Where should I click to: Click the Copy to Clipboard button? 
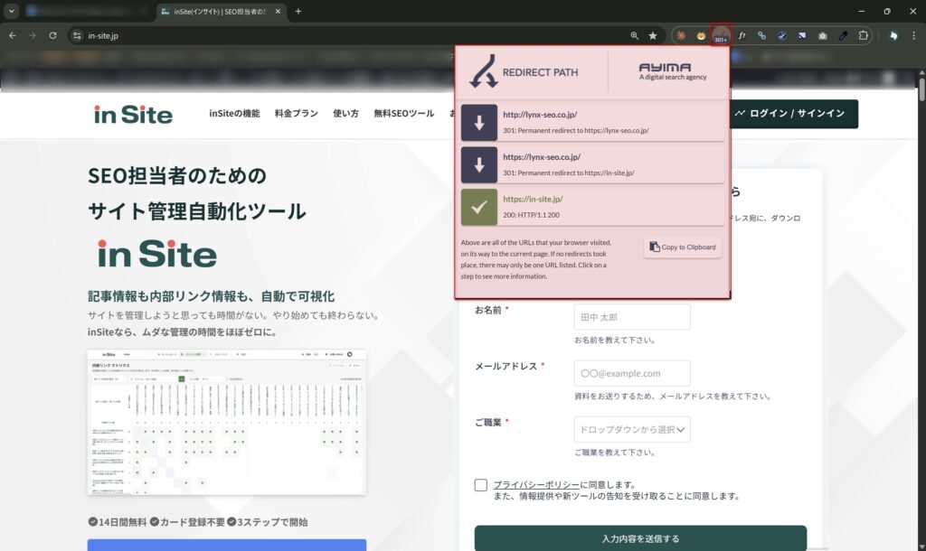682,247
